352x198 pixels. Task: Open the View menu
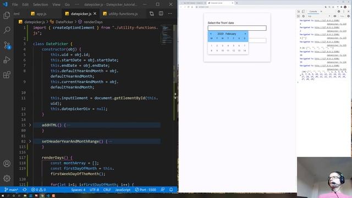[56, 4]
